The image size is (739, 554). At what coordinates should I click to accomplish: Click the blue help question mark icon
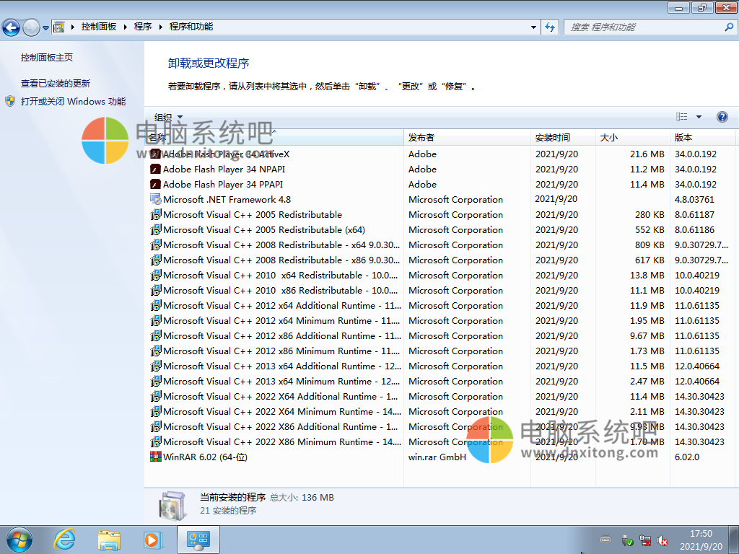point(722,117)
